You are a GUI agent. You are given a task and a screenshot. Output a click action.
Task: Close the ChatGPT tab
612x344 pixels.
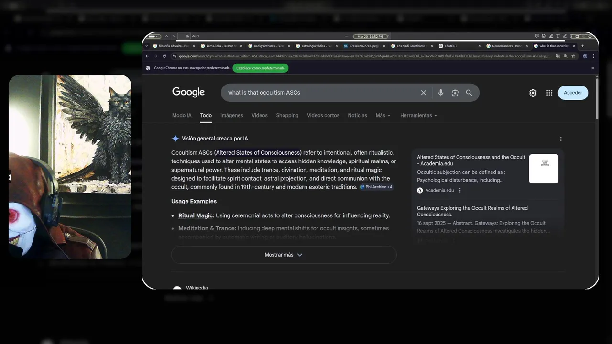pos(479,46)
